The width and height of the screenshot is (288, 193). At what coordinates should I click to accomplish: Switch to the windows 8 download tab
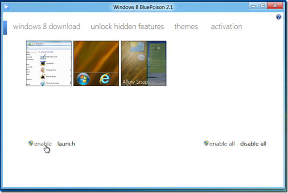point(47,27)
